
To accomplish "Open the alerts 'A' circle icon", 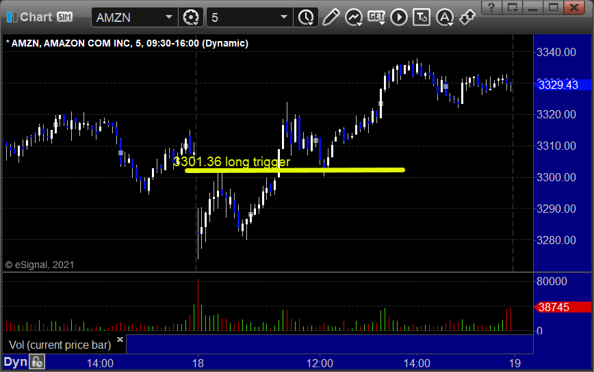I will [445, 17].
